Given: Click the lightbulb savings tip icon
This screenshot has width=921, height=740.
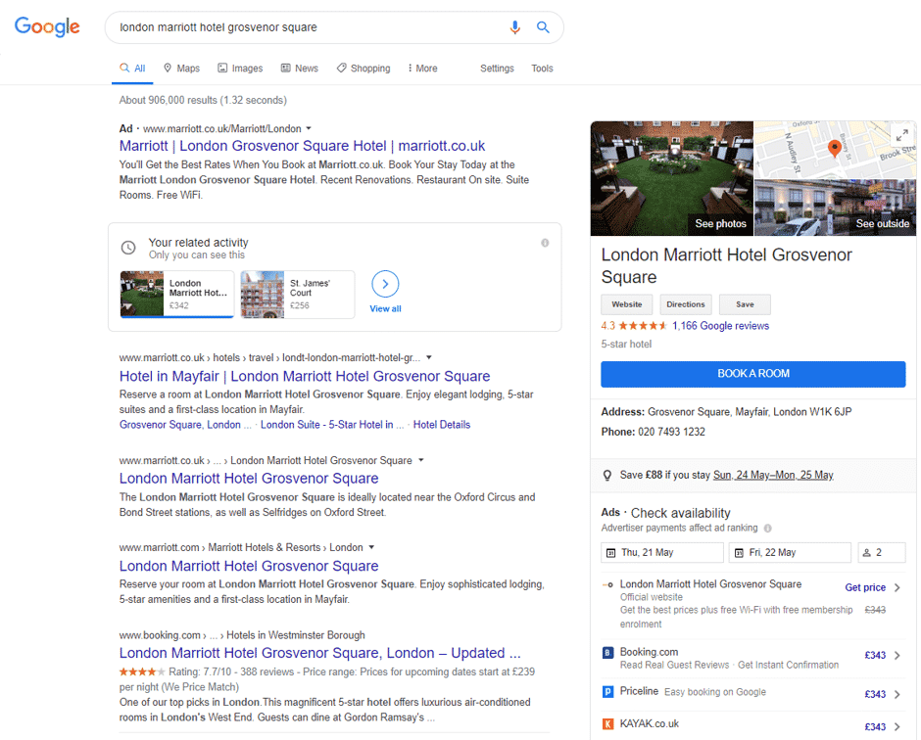Looking at the screenshot, I should point(607,476).
